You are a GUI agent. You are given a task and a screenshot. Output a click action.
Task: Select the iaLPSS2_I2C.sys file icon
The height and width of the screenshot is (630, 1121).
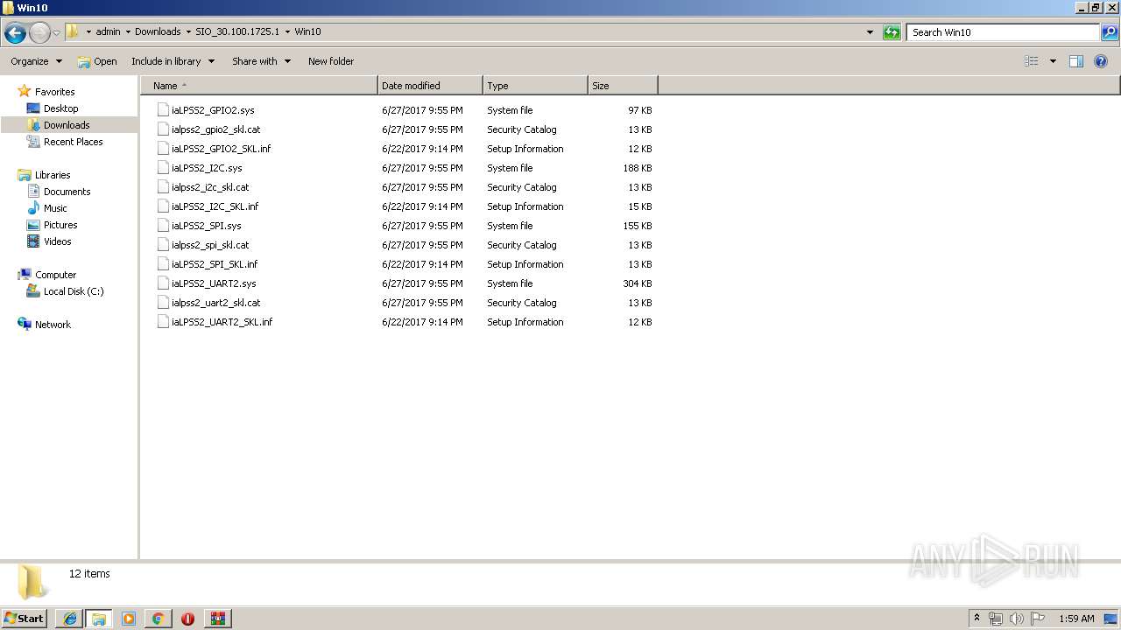point(163,168)
